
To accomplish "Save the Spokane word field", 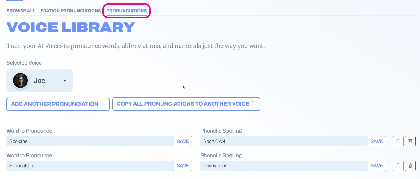I will point(183,141).
